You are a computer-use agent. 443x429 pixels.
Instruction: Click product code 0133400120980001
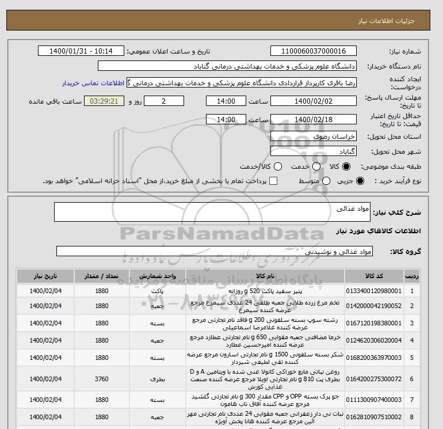coord(374,291)
